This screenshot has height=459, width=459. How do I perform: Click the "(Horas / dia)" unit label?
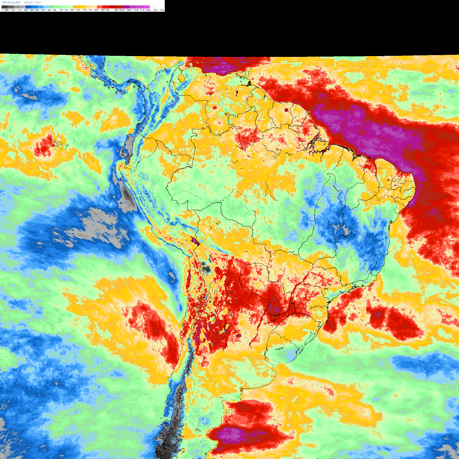click(33, 2)
